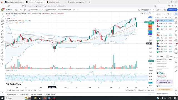Open the alerts clock icon in right sidebar

pyautogui.click(x=176, y=18)
